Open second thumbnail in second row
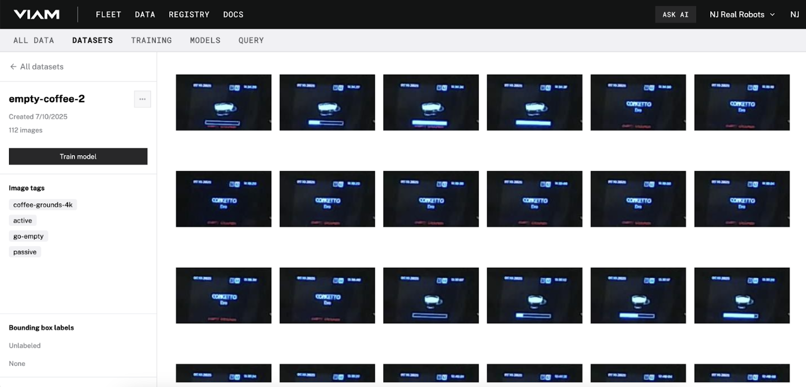 327,199
